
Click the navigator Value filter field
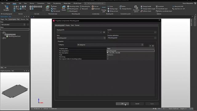click(15, 29)
